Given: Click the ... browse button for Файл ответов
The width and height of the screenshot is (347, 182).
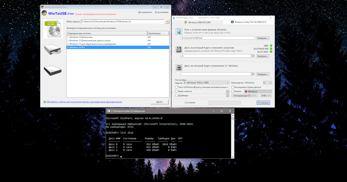Looking at the screenshot, I should click(x=228, y=91).
